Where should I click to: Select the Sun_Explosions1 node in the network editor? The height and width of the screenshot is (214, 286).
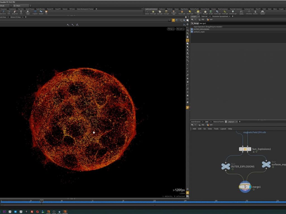245,149
